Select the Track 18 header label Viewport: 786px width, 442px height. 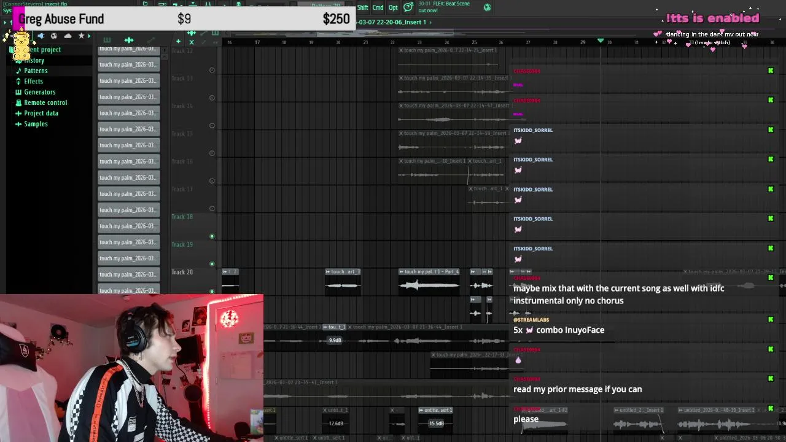[x=182, y=217]
